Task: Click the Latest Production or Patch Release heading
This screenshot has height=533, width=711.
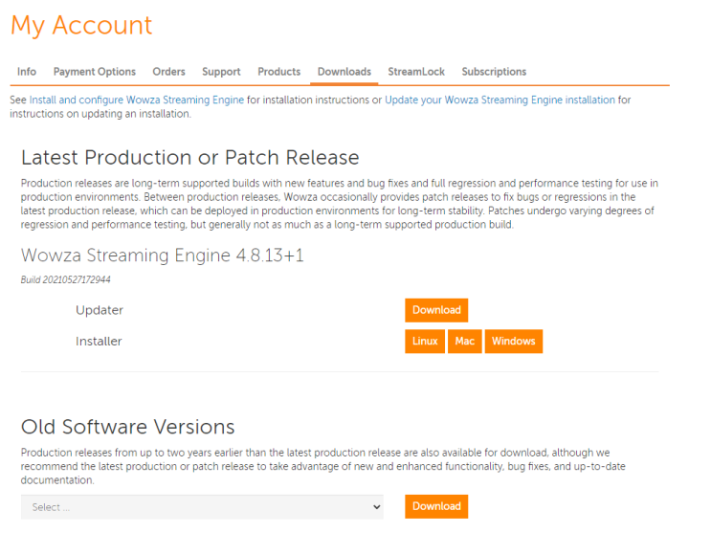Action: (190, 158)
